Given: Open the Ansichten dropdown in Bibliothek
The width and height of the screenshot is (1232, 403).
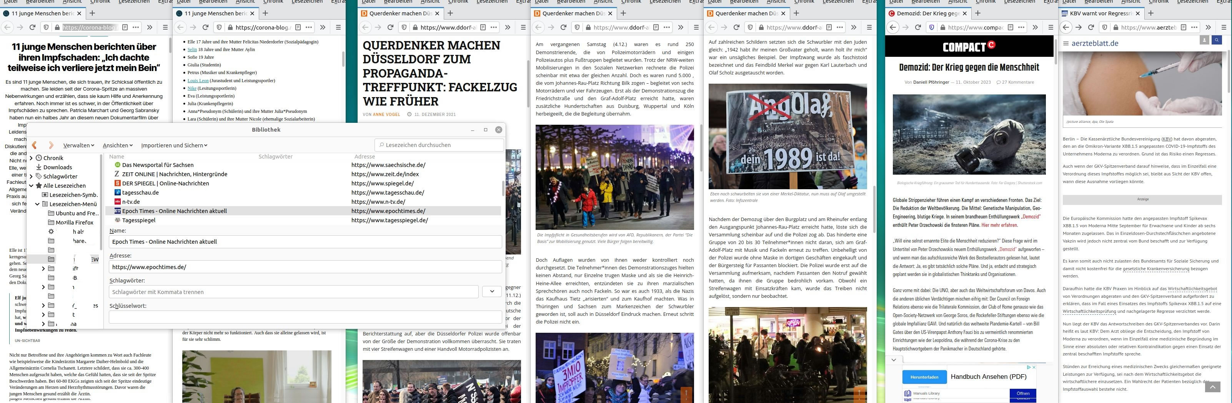Looking at the screenshot, I should (118, 145).
